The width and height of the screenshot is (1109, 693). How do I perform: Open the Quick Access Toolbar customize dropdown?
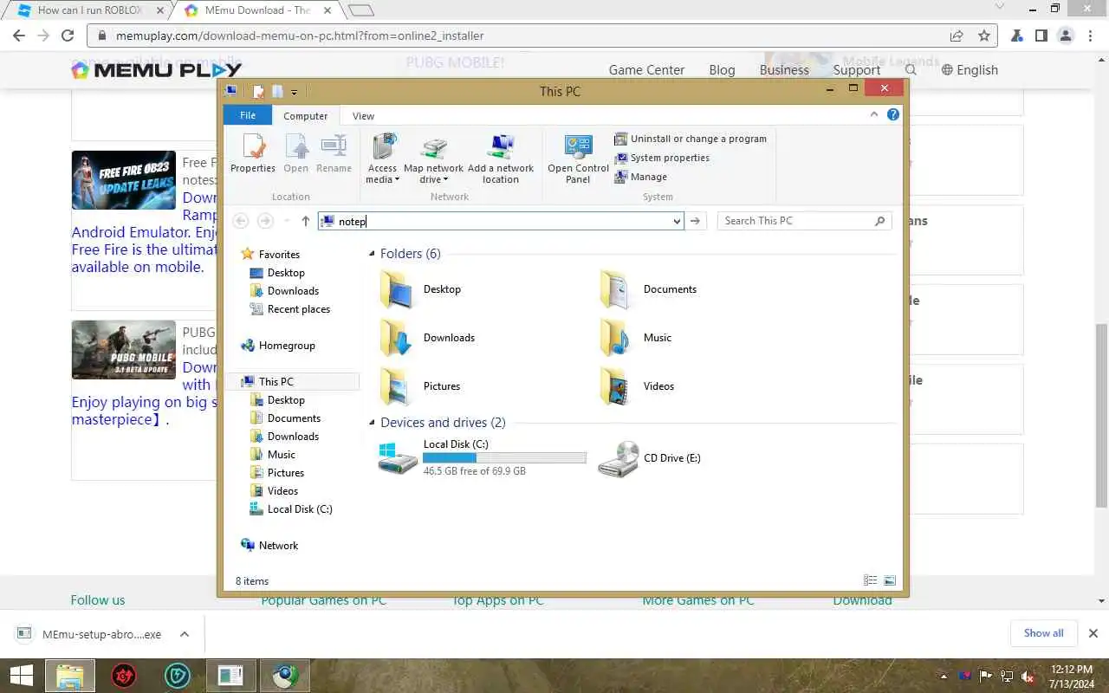[x=295, y=92]
